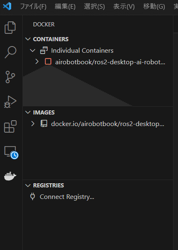This screenshot has width=178, height=250.
Task: Click the Docker whale icon
Action: click(x=10, y=176)
